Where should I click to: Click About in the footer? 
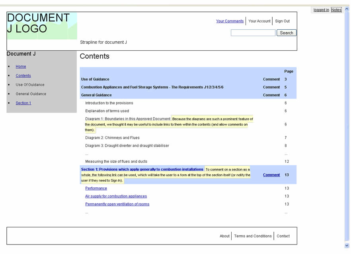point(224,236)
